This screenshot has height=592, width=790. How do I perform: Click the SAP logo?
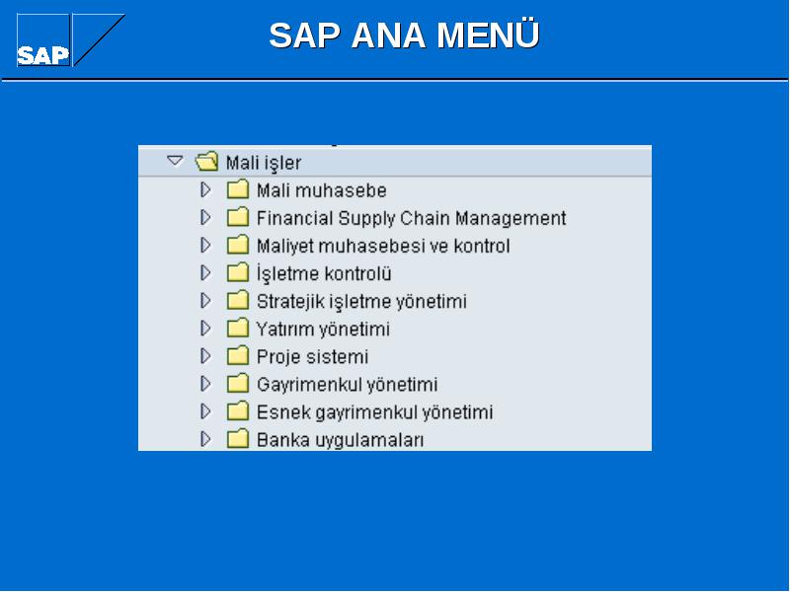tap(70, 39)
